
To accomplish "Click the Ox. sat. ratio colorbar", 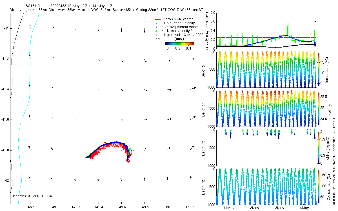I will (319, 187).
